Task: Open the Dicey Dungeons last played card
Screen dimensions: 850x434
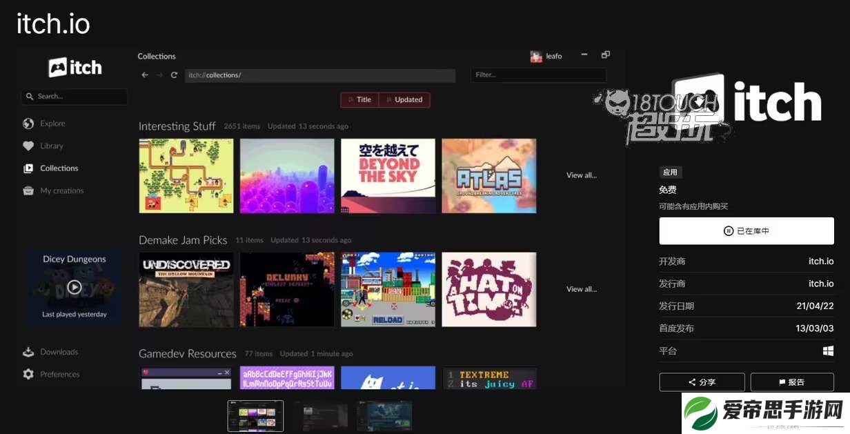Action: 74,287
